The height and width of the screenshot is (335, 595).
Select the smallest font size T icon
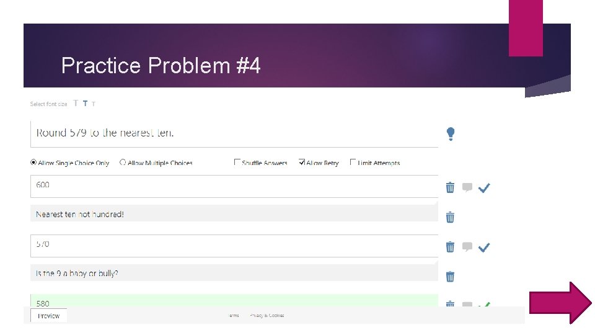pyautogui.click(x=94, y=104)
